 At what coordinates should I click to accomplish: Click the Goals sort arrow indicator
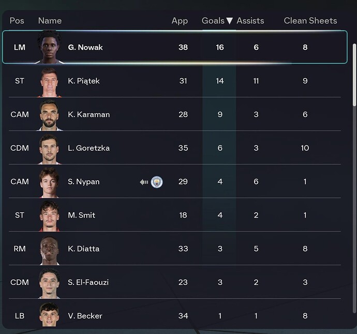(x=230, y=21)
